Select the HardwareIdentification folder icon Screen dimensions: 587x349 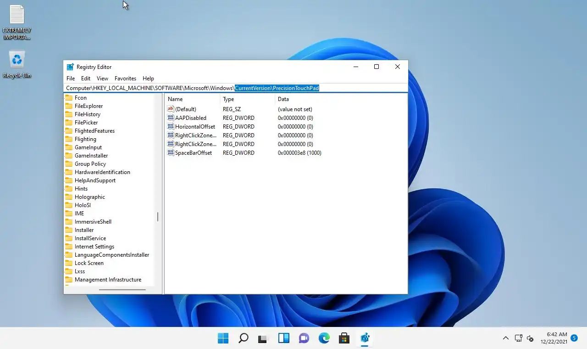point(69,172)
